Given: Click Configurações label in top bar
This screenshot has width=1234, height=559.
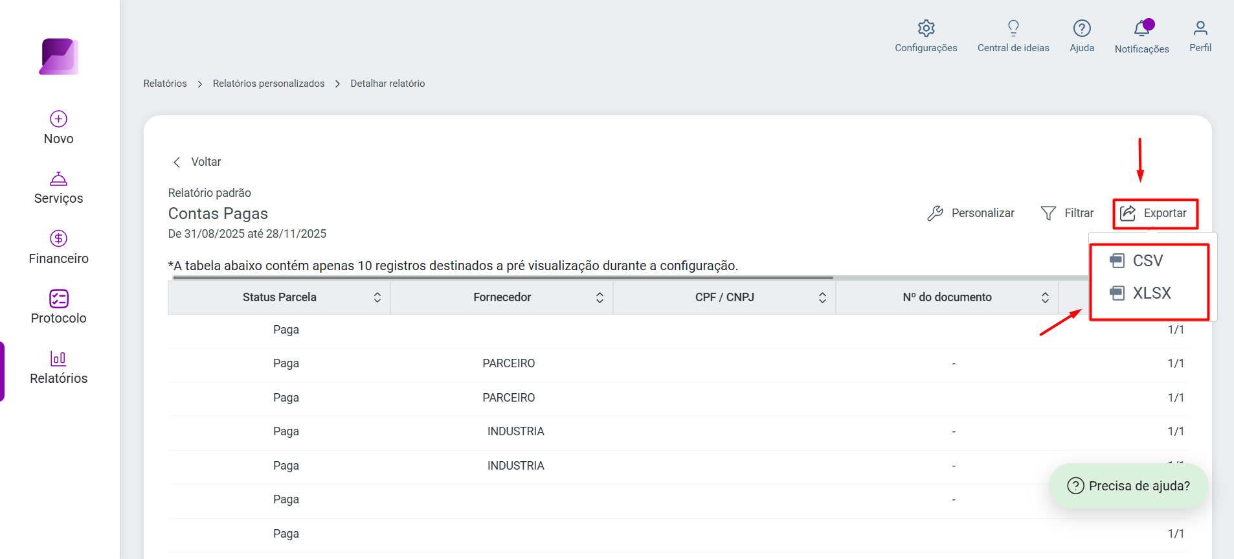Looking at the screenshot, I should pos(926,48).
